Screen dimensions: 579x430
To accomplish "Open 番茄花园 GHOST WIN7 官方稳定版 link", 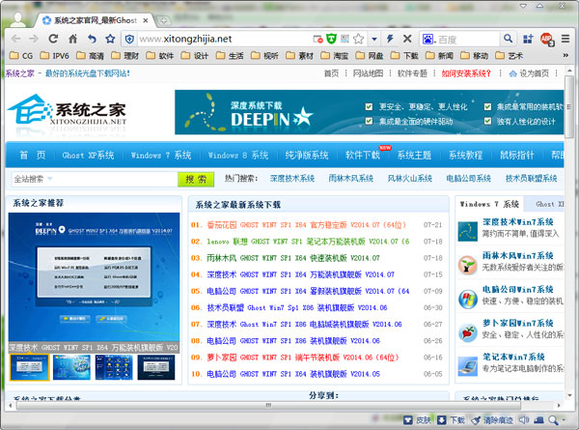I will click(307, 225).
